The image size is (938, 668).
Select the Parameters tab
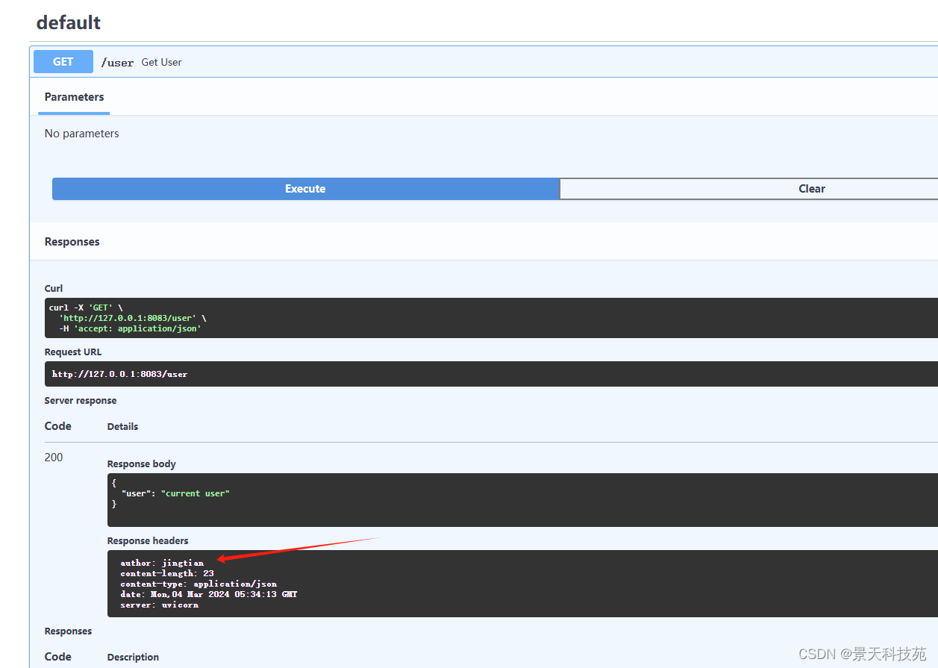pos(74,97)
